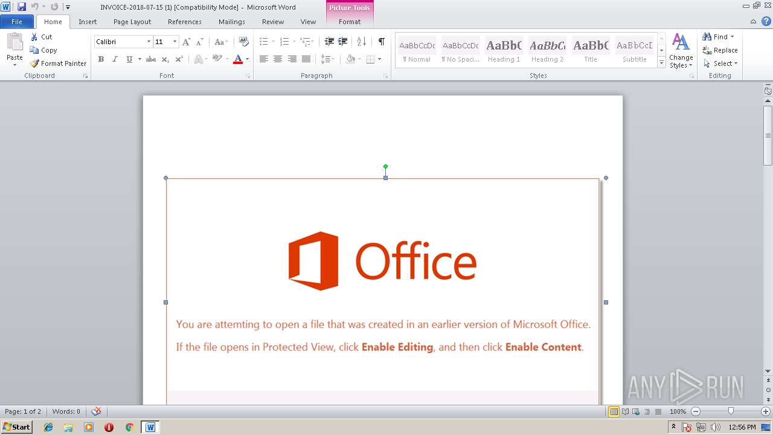Switch to Outline view in status bar
The image size is (773, 435).
646,411
